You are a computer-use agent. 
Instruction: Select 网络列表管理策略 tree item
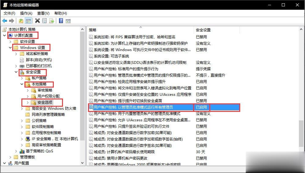pyautogui.click(x=48, y=115)
